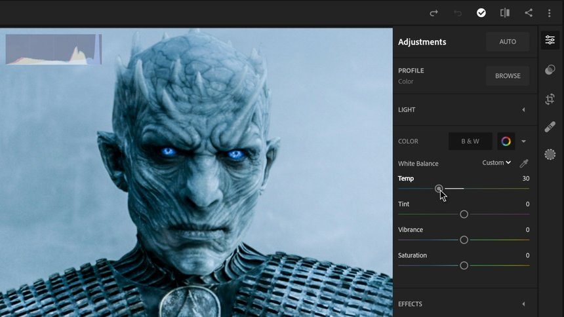Open the White Balance Custom dropdown

pos(496,163)
